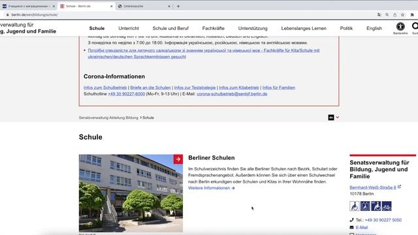
Task: Open 'Weitere Informationen' link under Berliner Schulen
Action: coord(211,188)
